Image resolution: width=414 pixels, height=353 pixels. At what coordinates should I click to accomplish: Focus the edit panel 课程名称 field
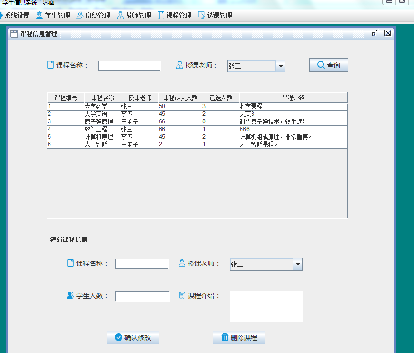[x=142, y=264]
